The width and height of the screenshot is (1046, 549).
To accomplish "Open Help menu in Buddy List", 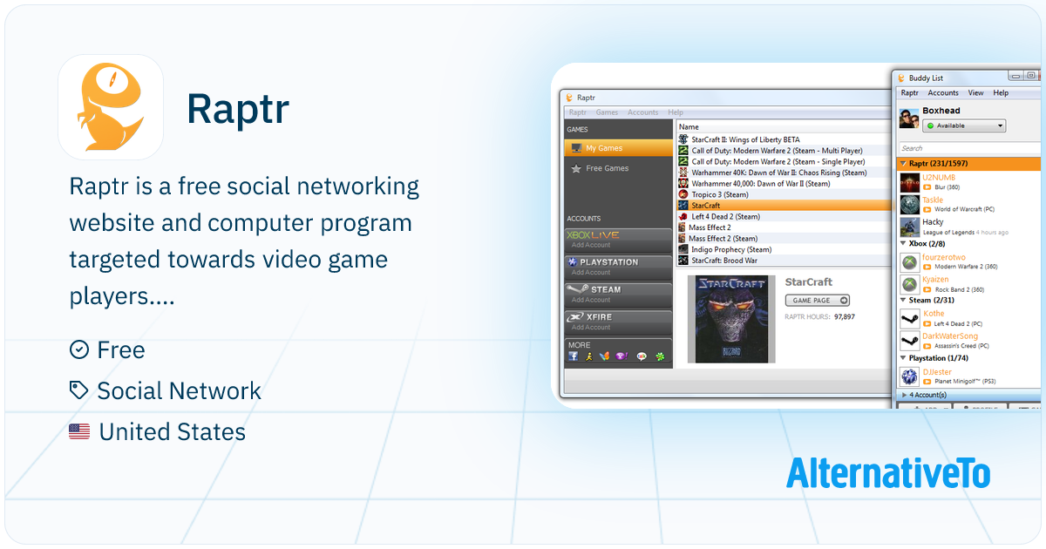I will coord(1001,92).
